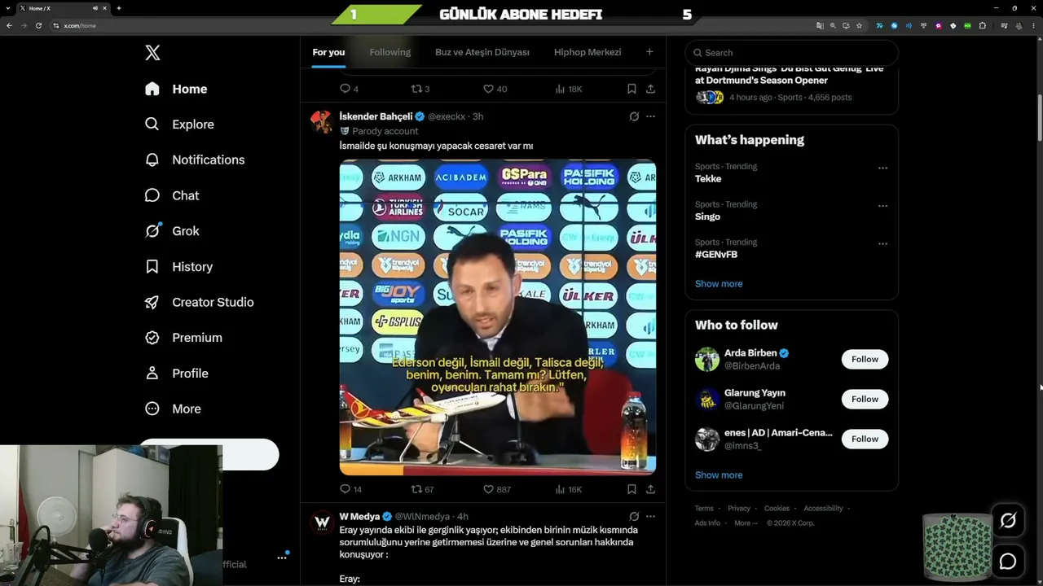Screen dimensions: 1043x586
Task: Bookmark İskender Bahçeli's post
Action: click(632, 489)
